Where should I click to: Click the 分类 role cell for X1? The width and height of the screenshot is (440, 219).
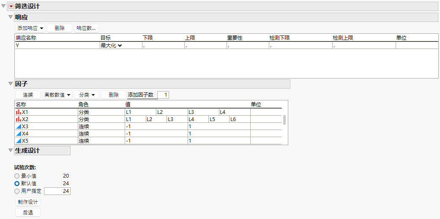101,112
